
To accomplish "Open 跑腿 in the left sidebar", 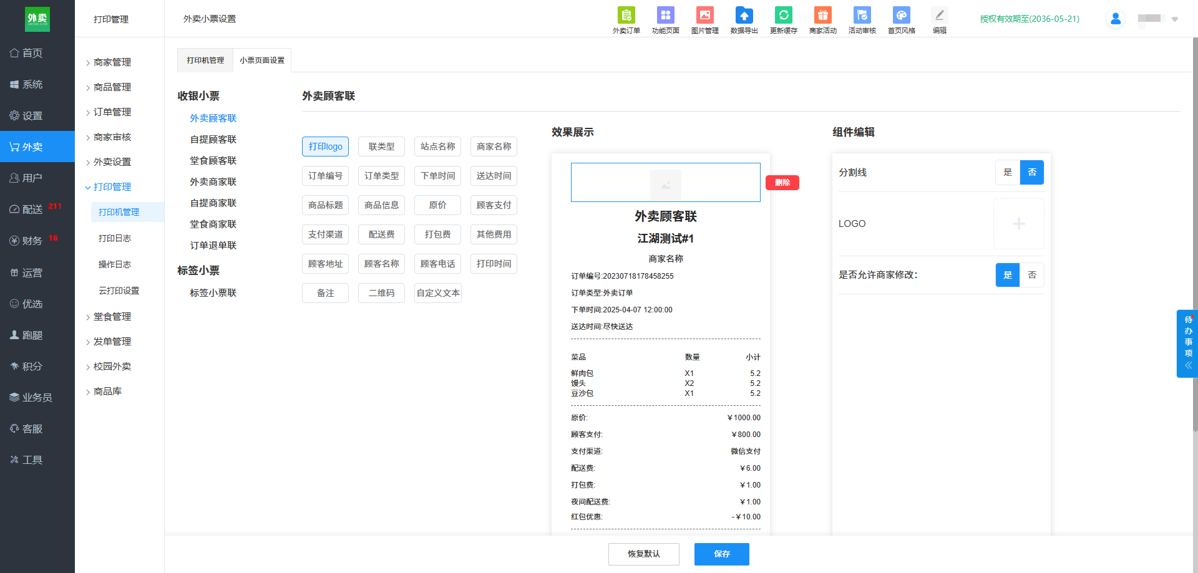I will coord(37,335).
